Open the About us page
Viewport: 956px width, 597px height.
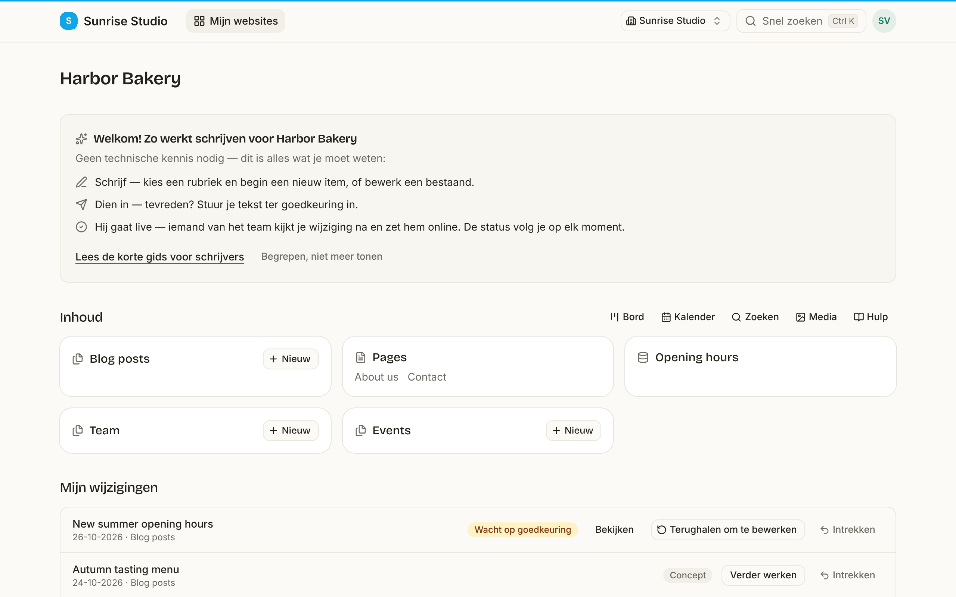[x=376, y=377]
